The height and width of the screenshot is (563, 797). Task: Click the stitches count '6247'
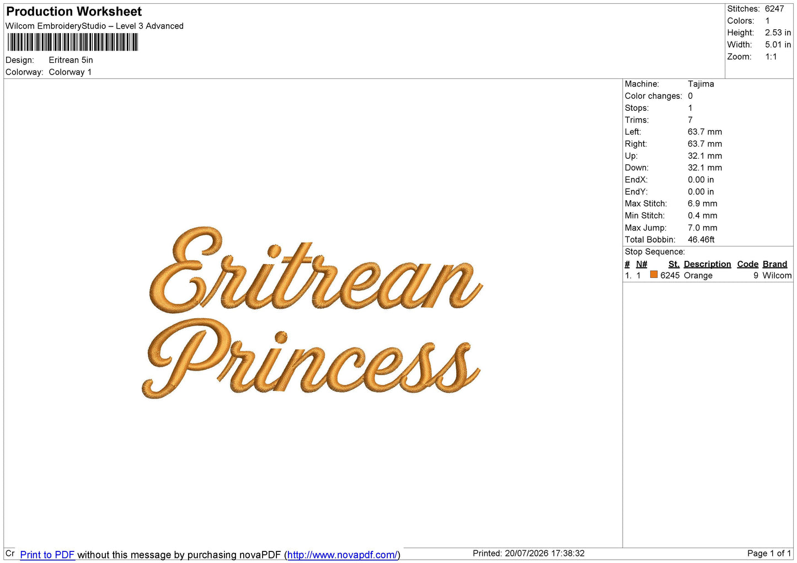(774, 9)
